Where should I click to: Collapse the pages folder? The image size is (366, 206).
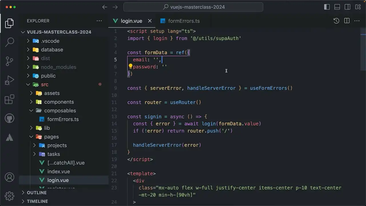coord(31,137)
